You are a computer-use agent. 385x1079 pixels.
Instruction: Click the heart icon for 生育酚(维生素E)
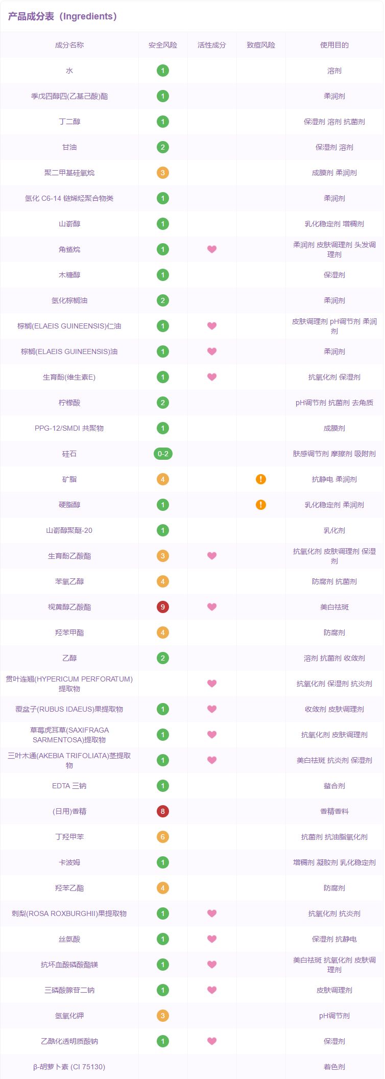pos(212,377)
